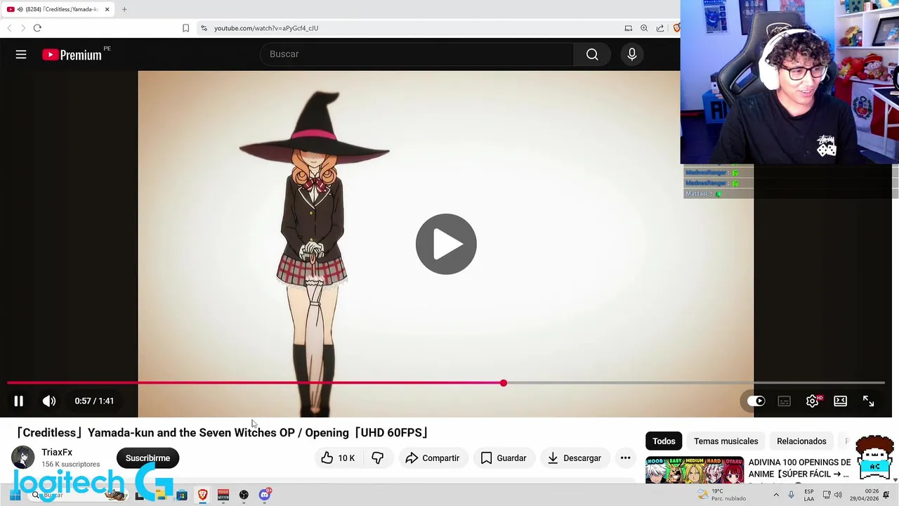Screen dimensions: 899x506
Task: Open the TriaxFx channel name link
Action: pyautogui.click(x=57, y=453)
